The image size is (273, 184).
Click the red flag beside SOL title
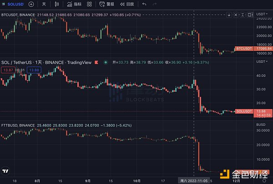tap(95, 62)
